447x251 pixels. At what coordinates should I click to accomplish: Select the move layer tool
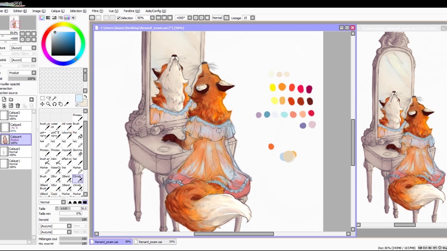(x=42, y=104)
